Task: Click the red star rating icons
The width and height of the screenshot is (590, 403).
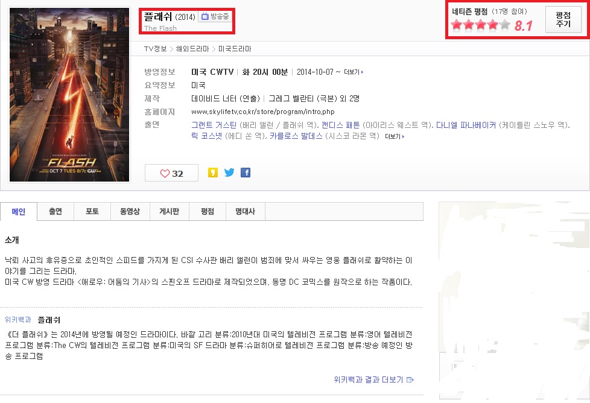Action: click(480, 25)
